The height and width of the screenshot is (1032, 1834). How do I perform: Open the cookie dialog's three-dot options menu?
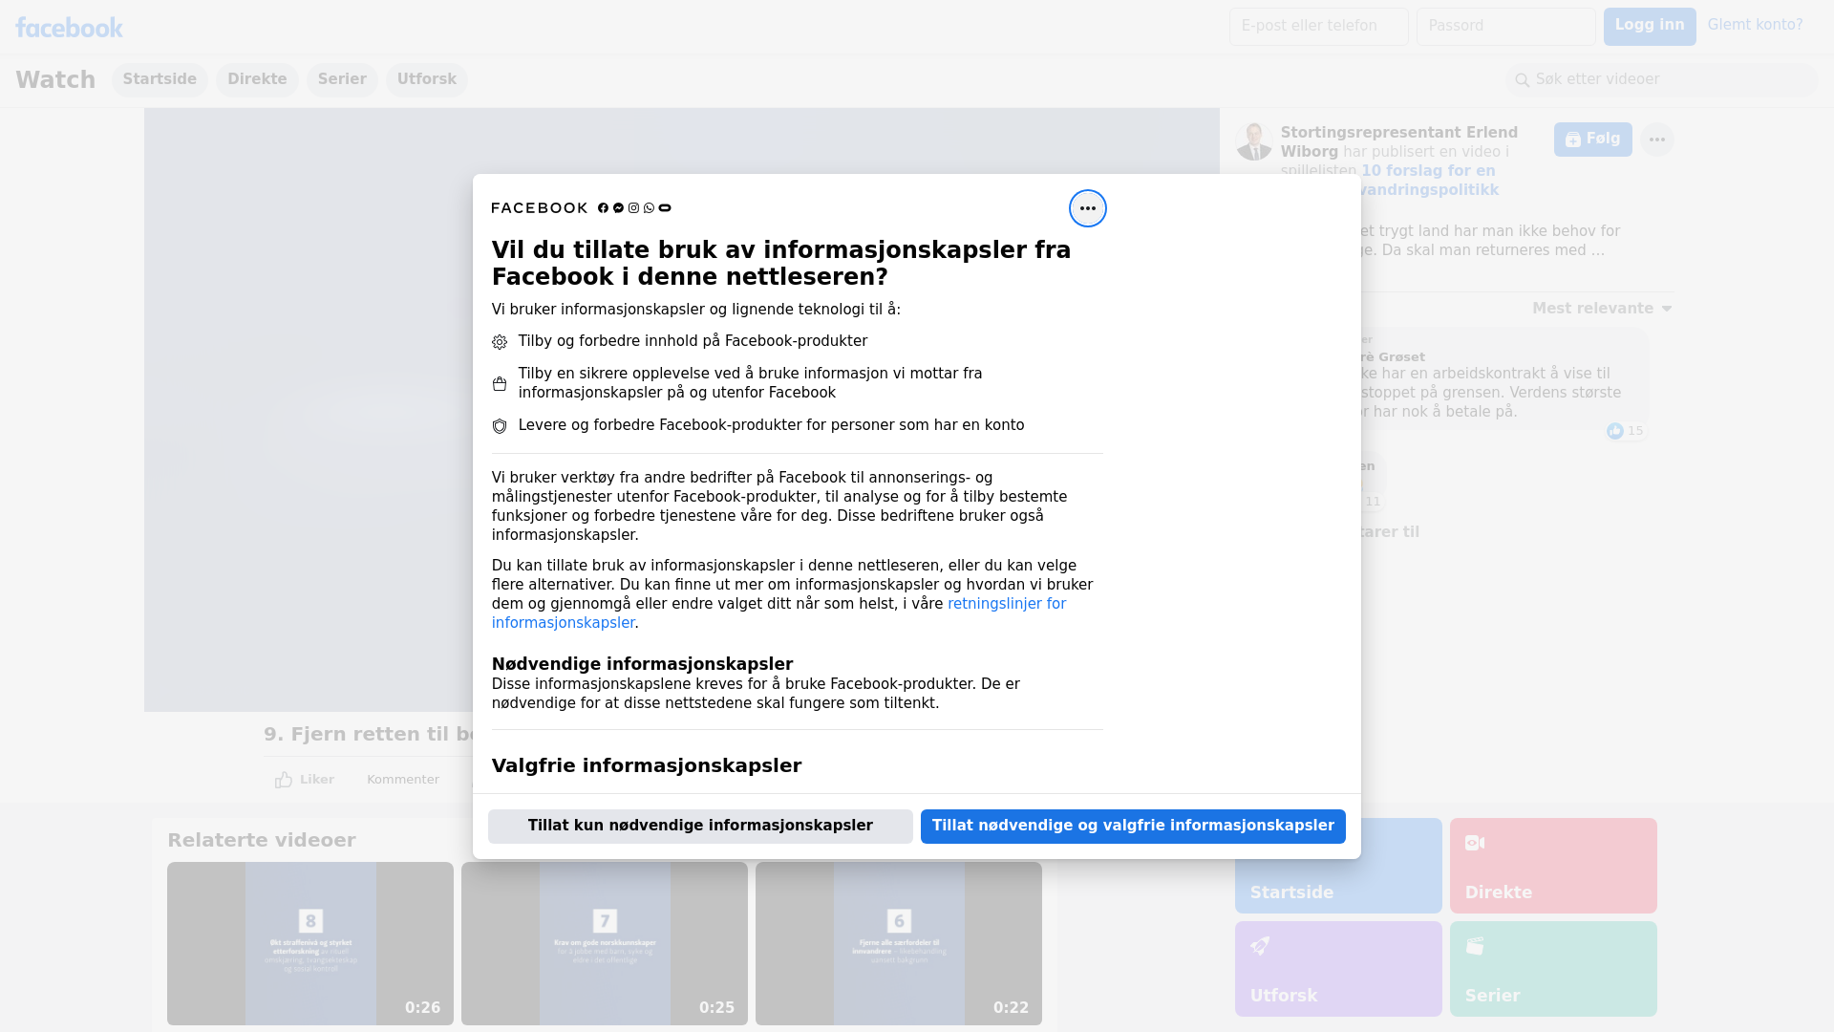[1087, 208]
